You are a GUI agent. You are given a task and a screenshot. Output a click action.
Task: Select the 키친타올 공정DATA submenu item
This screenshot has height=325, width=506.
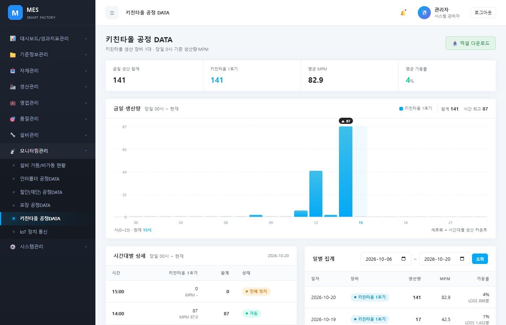pyautogui.click(x=48, y=218)
